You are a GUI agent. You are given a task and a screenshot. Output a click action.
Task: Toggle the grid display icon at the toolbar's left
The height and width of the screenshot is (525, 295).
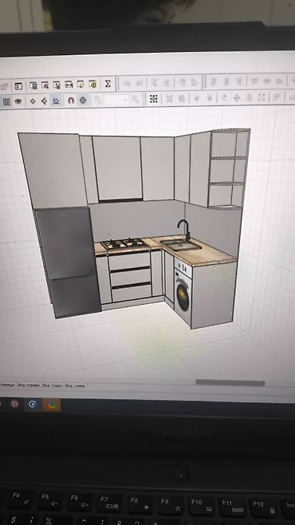[6, 101]
